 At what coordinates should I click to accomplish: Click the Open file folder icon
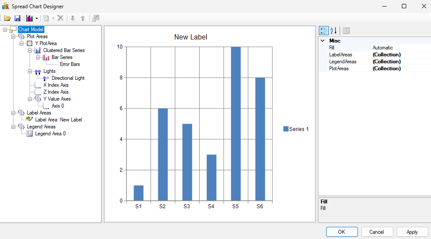pos(7,18)
